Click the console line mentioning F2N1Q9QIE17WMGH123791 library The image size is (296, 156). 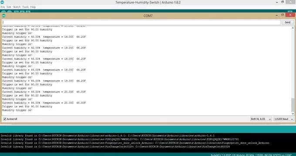[x=120, y=139]
